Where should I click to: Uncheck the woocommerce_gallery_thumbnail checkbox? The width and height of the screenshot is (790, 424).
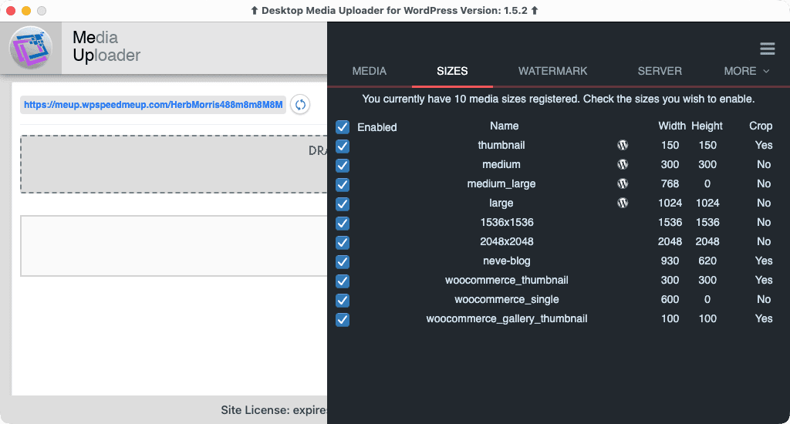point(343,320)
